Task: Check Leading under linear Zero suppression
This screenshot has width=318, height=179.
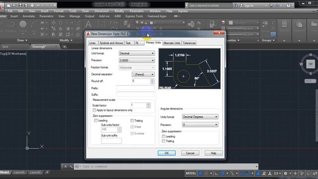Action: tap(96, 120)
